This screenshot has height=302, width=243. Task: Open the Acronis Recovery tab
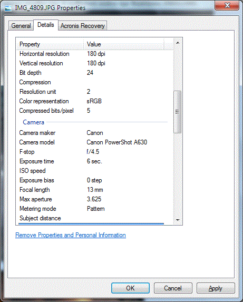tap(82, 26)
